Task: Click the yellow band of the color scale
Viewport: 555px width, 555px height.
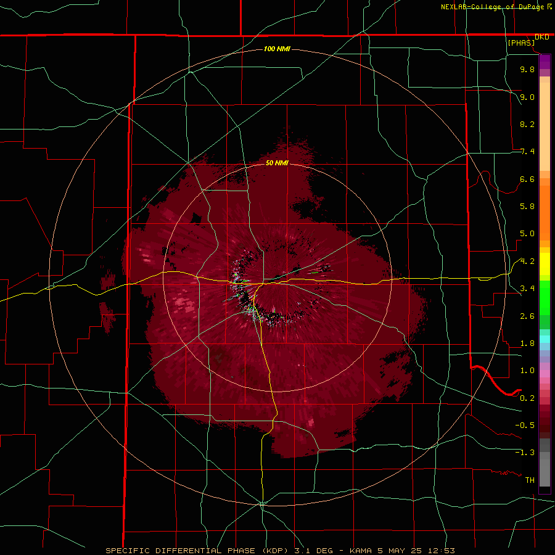Action: (545, 264)
